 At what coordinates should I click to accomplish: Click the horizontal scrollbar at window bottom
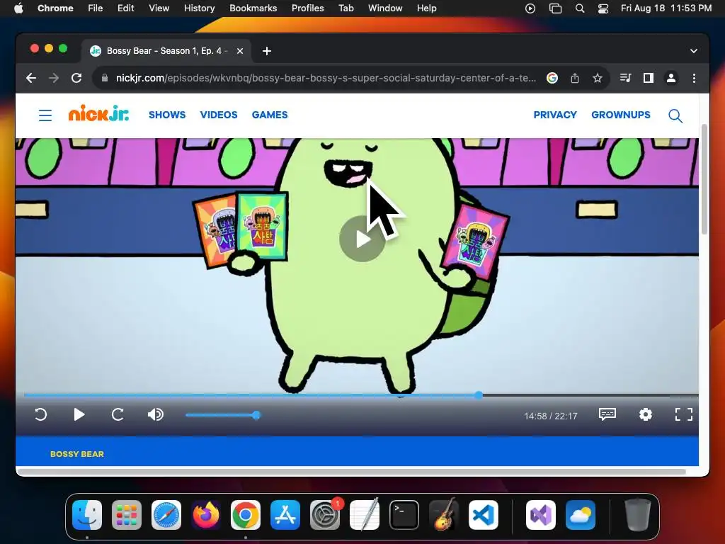351,472
